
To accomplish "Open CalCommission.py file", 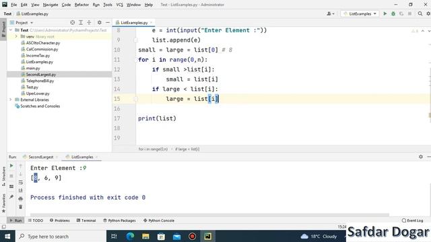I will tap(40, 49).
